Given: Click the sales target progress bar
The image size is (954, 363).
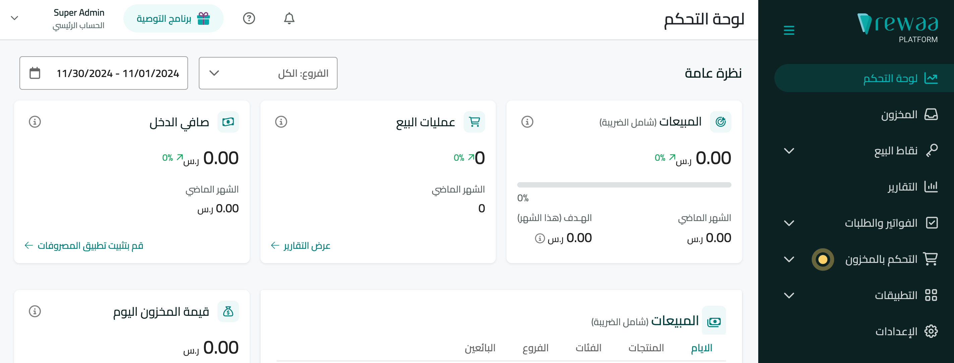Looking at the screenshot, I should [x=624, y=185].
